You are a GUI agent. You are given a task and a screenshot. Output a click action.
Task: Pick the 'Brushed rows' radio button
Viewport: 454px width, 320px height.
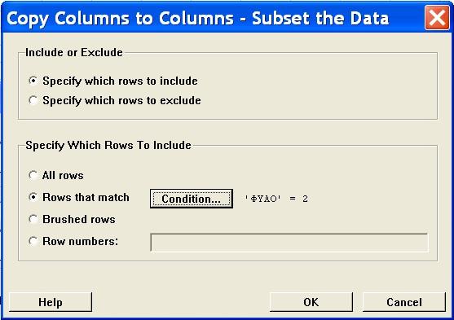[33, 219]
